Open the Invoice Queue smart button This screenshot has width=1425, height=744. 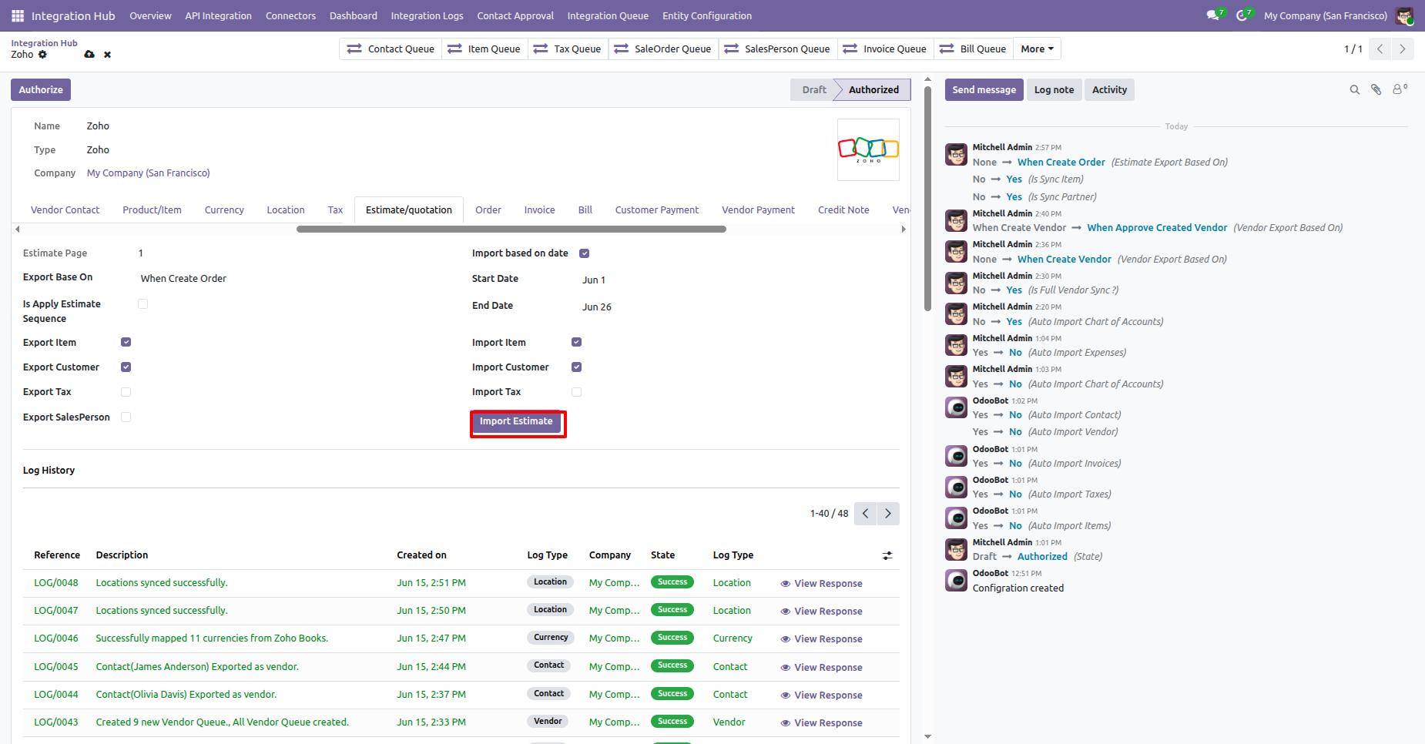click(884, 49)
